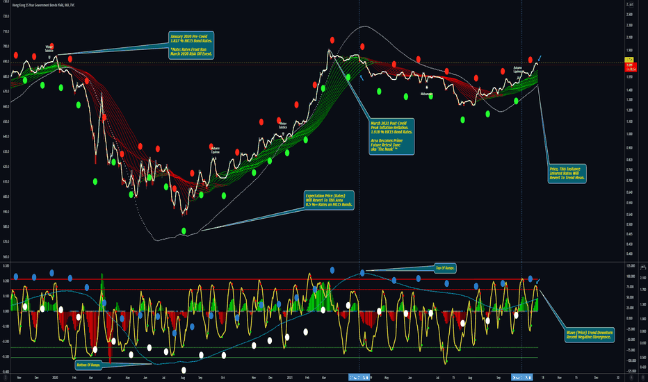Select the Top Of Range callout

pyautogui.click(x=445, y=268)
